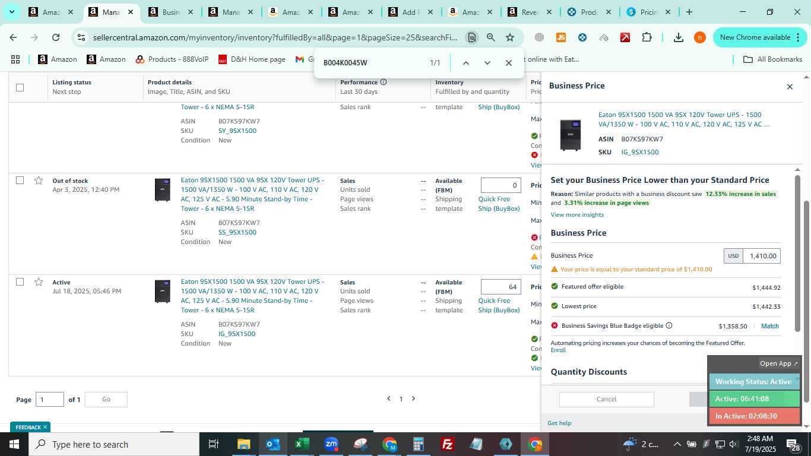Open the Products - 888VoIP bookmark
Image resolution: width=811 pixels, height=456 pixels.
point(172,59)
